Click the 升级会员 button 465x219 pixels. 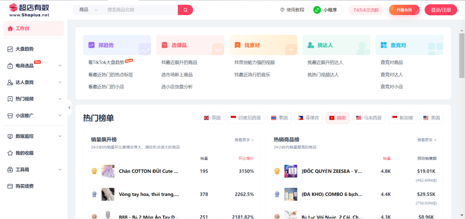(404, 10)
